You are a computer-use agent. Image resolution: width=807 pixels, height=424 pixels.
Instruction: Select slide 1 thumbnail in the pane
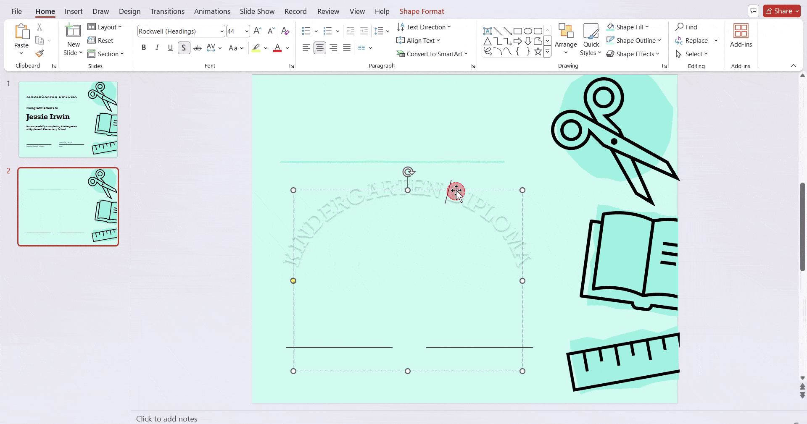coord(68,119)
